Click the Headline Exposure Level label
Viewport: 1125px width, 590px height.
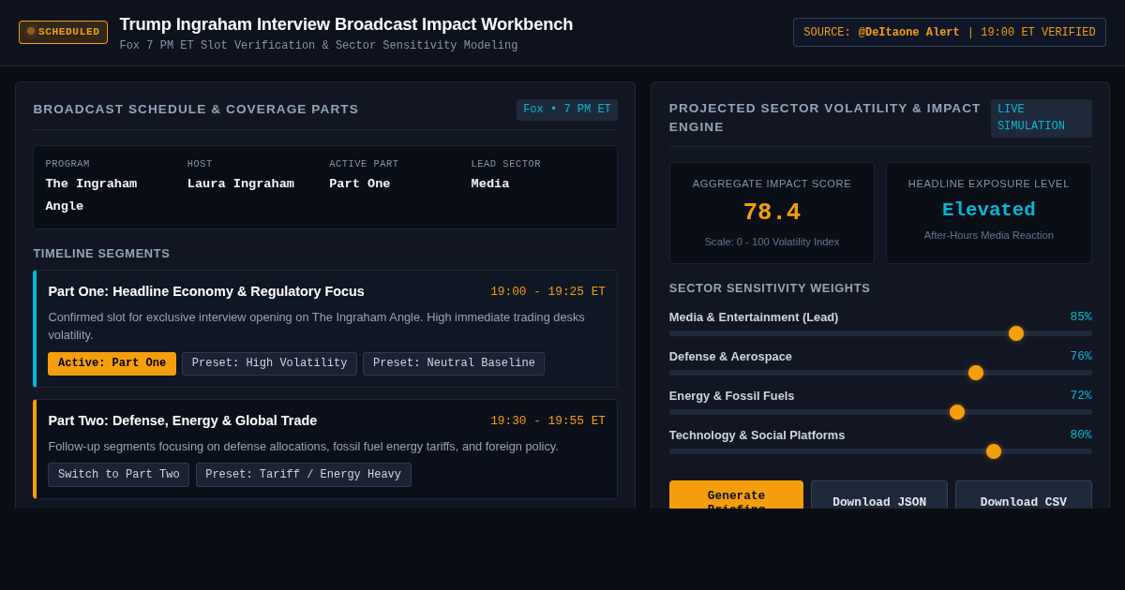coord(989,184)
